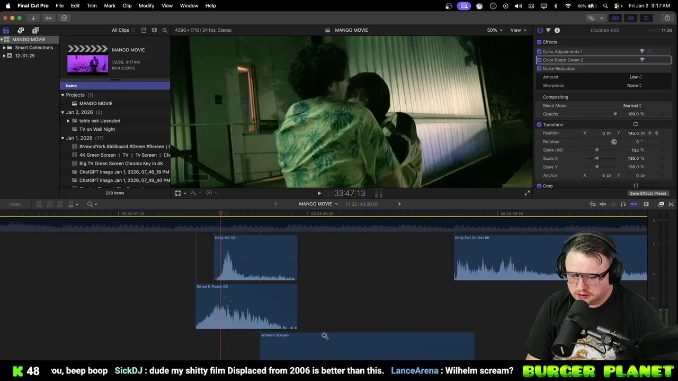Image resolution: width=678 pixels, height=381 pixels.
Task: Open the Import Media arrow button
Action: (33, 18)
